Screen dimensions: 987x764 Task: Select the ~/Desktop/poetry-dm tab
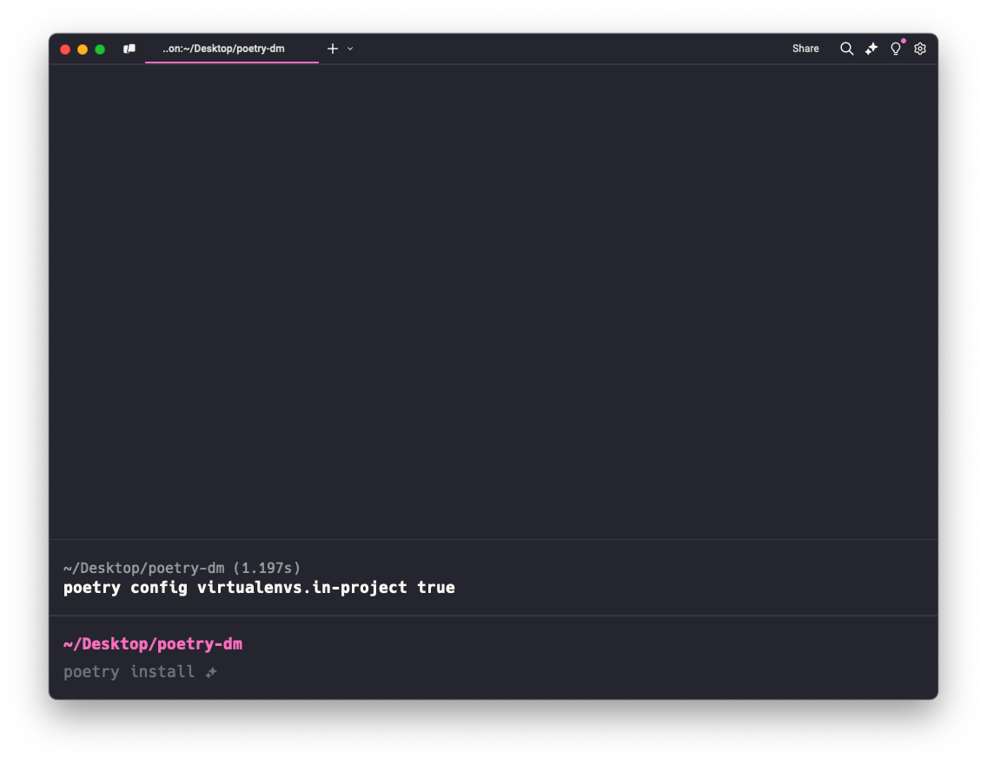(223, 49)
